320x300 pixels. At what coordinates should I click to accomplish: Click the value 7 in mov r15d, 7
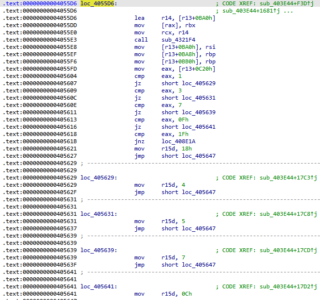(183, 257)
